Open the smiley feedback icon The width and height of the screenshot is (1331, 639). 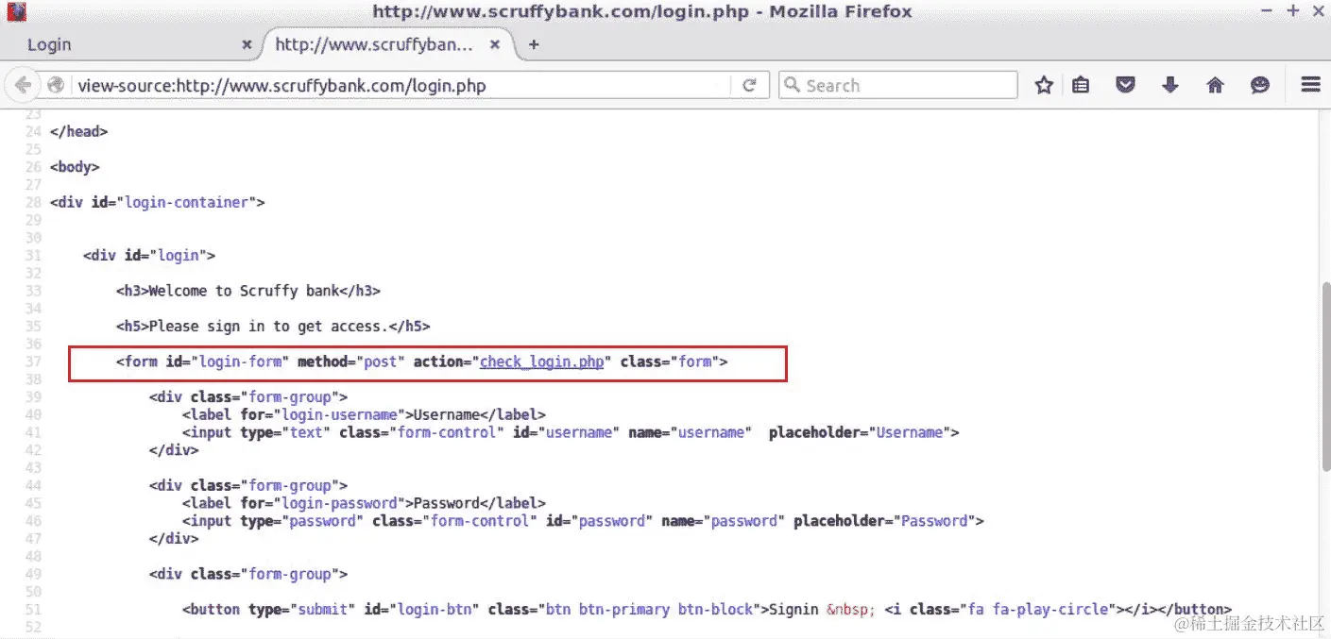coord(1260,85)
